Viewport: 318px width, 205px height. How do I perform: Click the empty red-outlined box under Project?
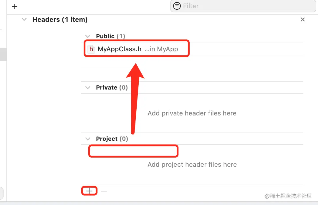pyautogui.click(x=133, y=151)
